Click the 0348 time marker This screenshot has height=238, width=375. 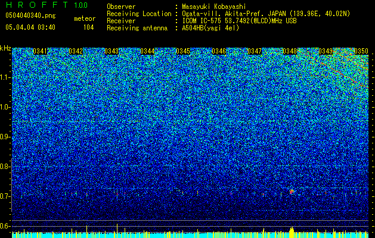pos(290,51)
